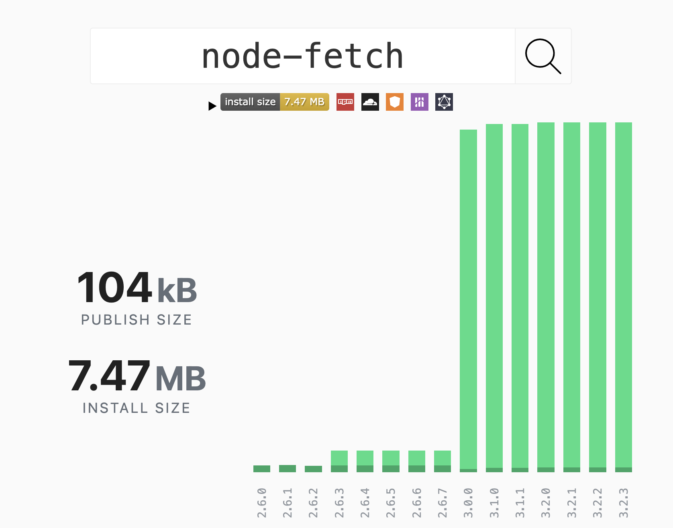The height and width of the screenshot is (528, 673).
Task: Open the npm registry icon
Action: pos(345,102)
